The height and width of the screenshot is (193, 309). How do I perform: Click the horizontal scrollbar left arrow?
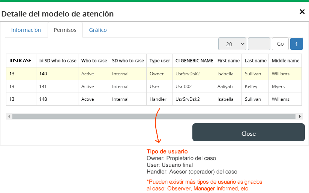click(9, 117)
